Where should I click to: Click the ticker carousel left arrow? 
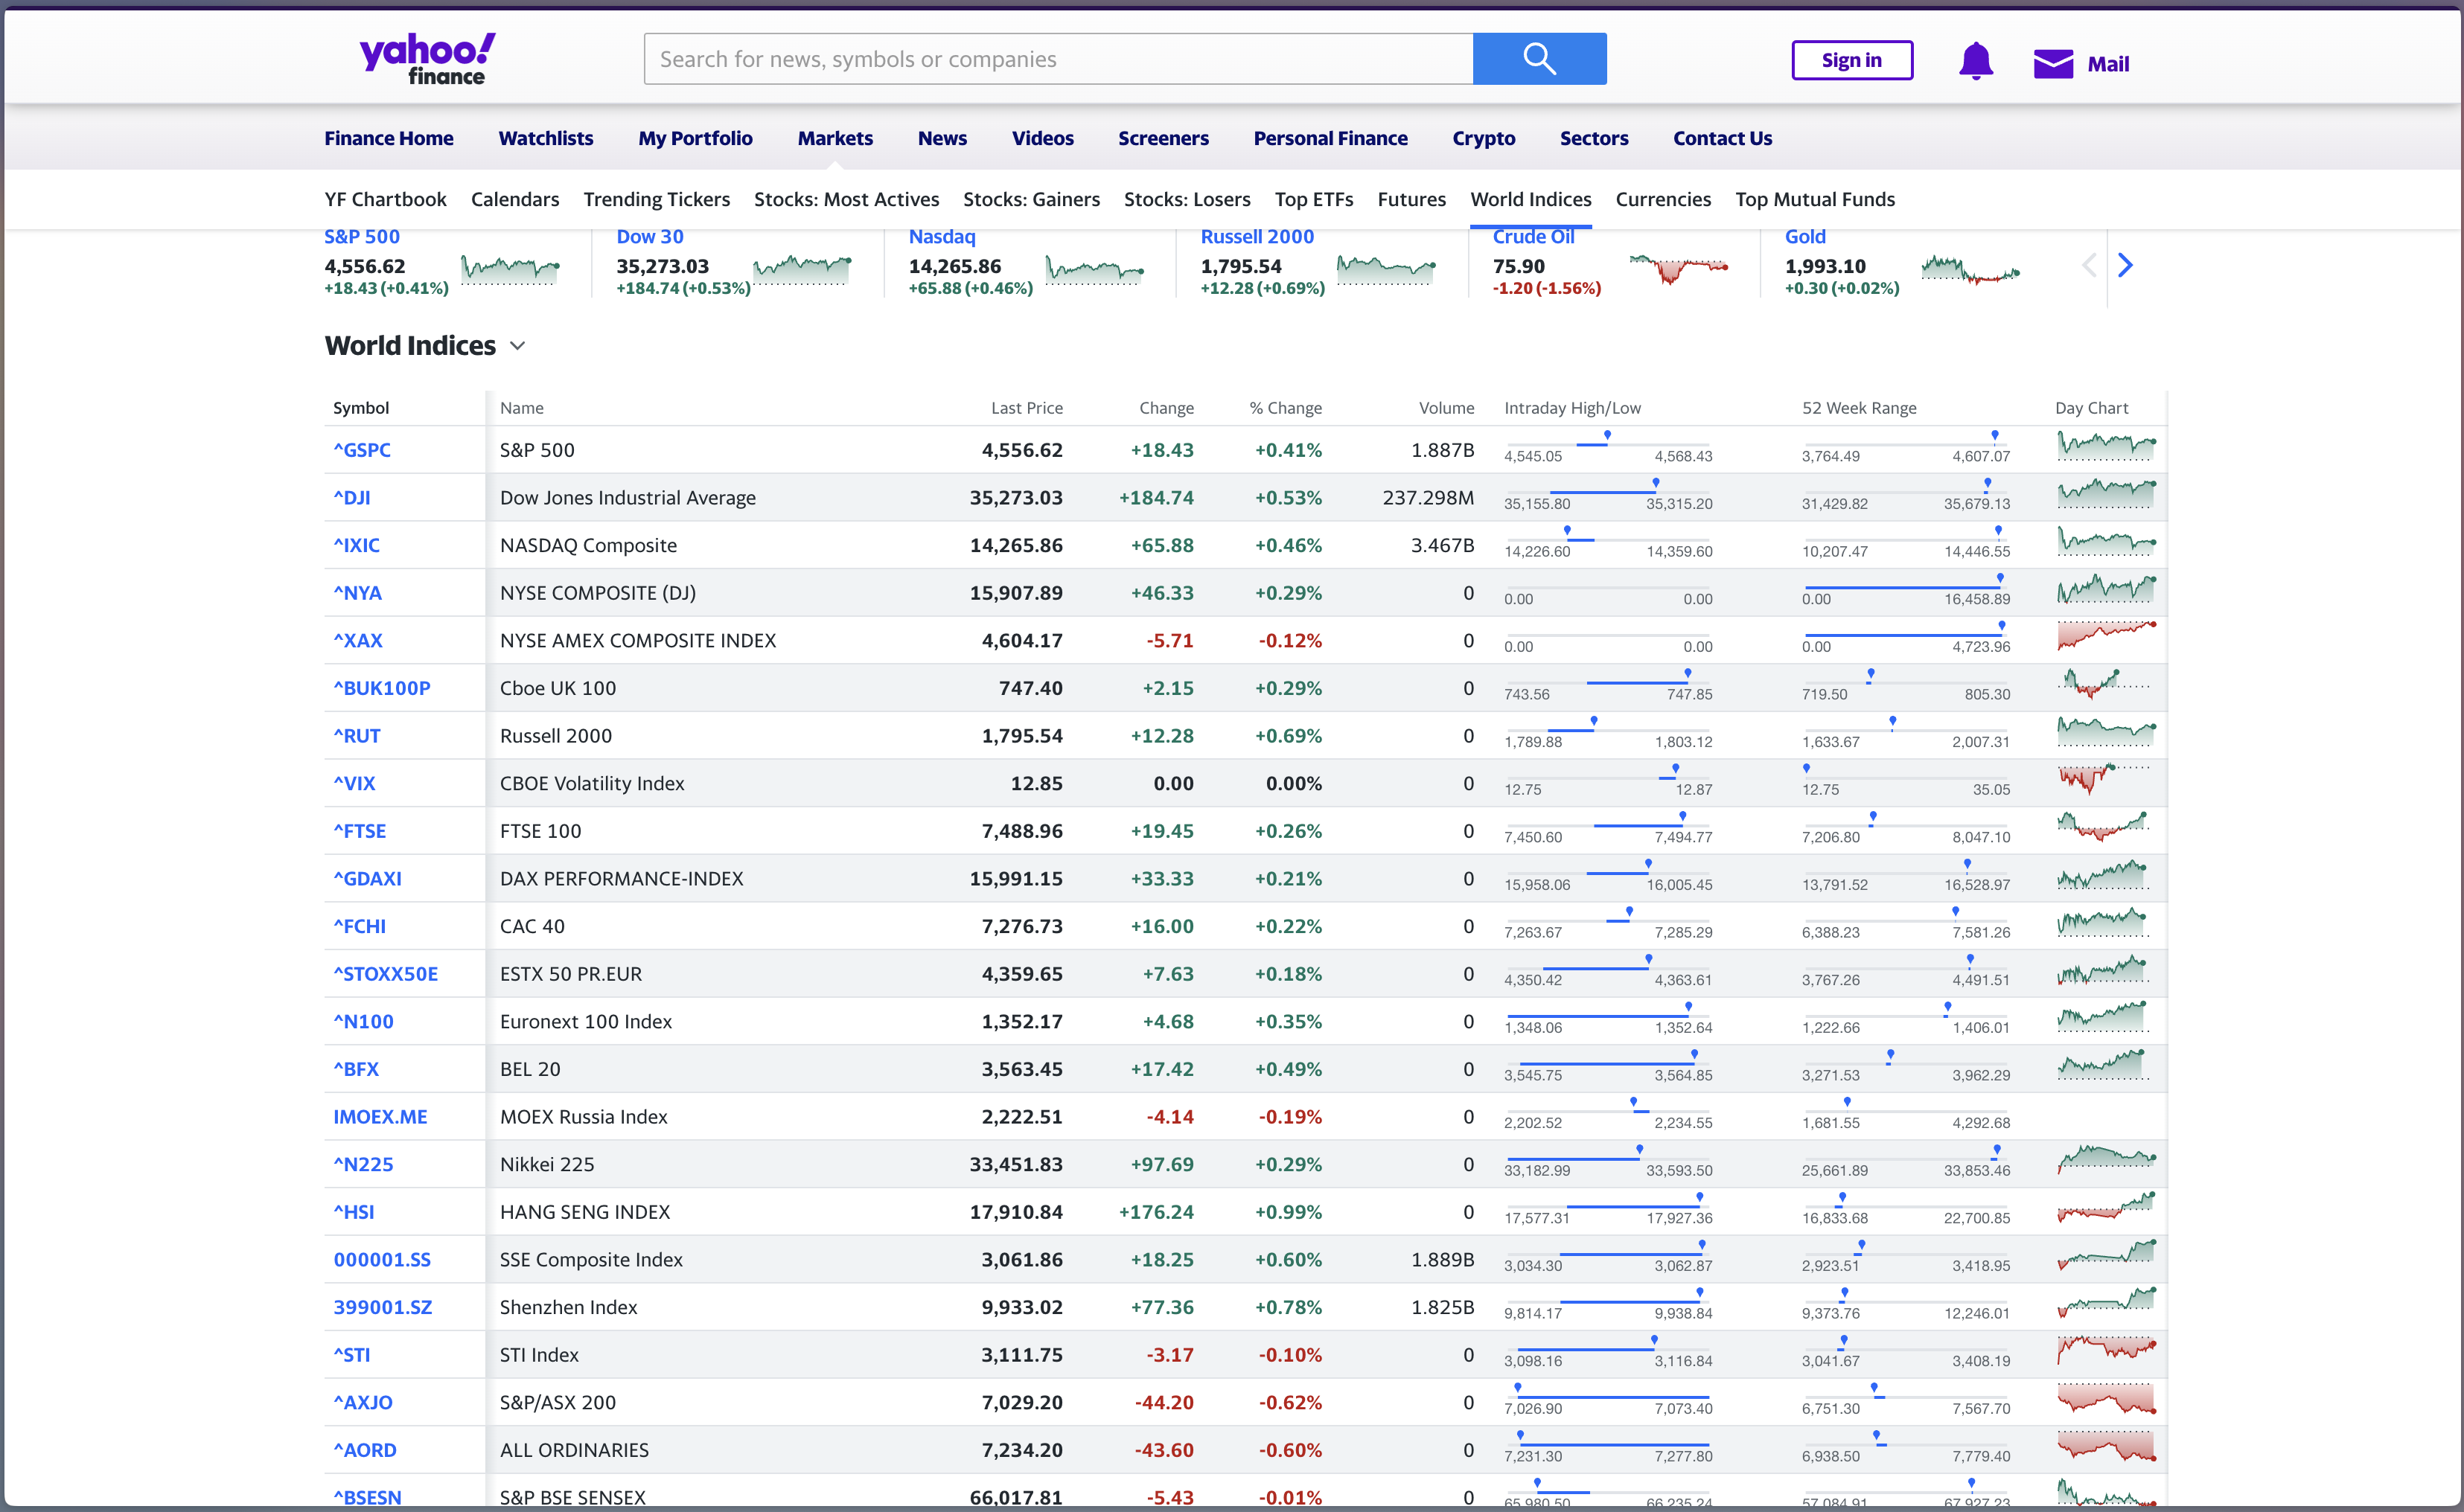(2088, 265)
